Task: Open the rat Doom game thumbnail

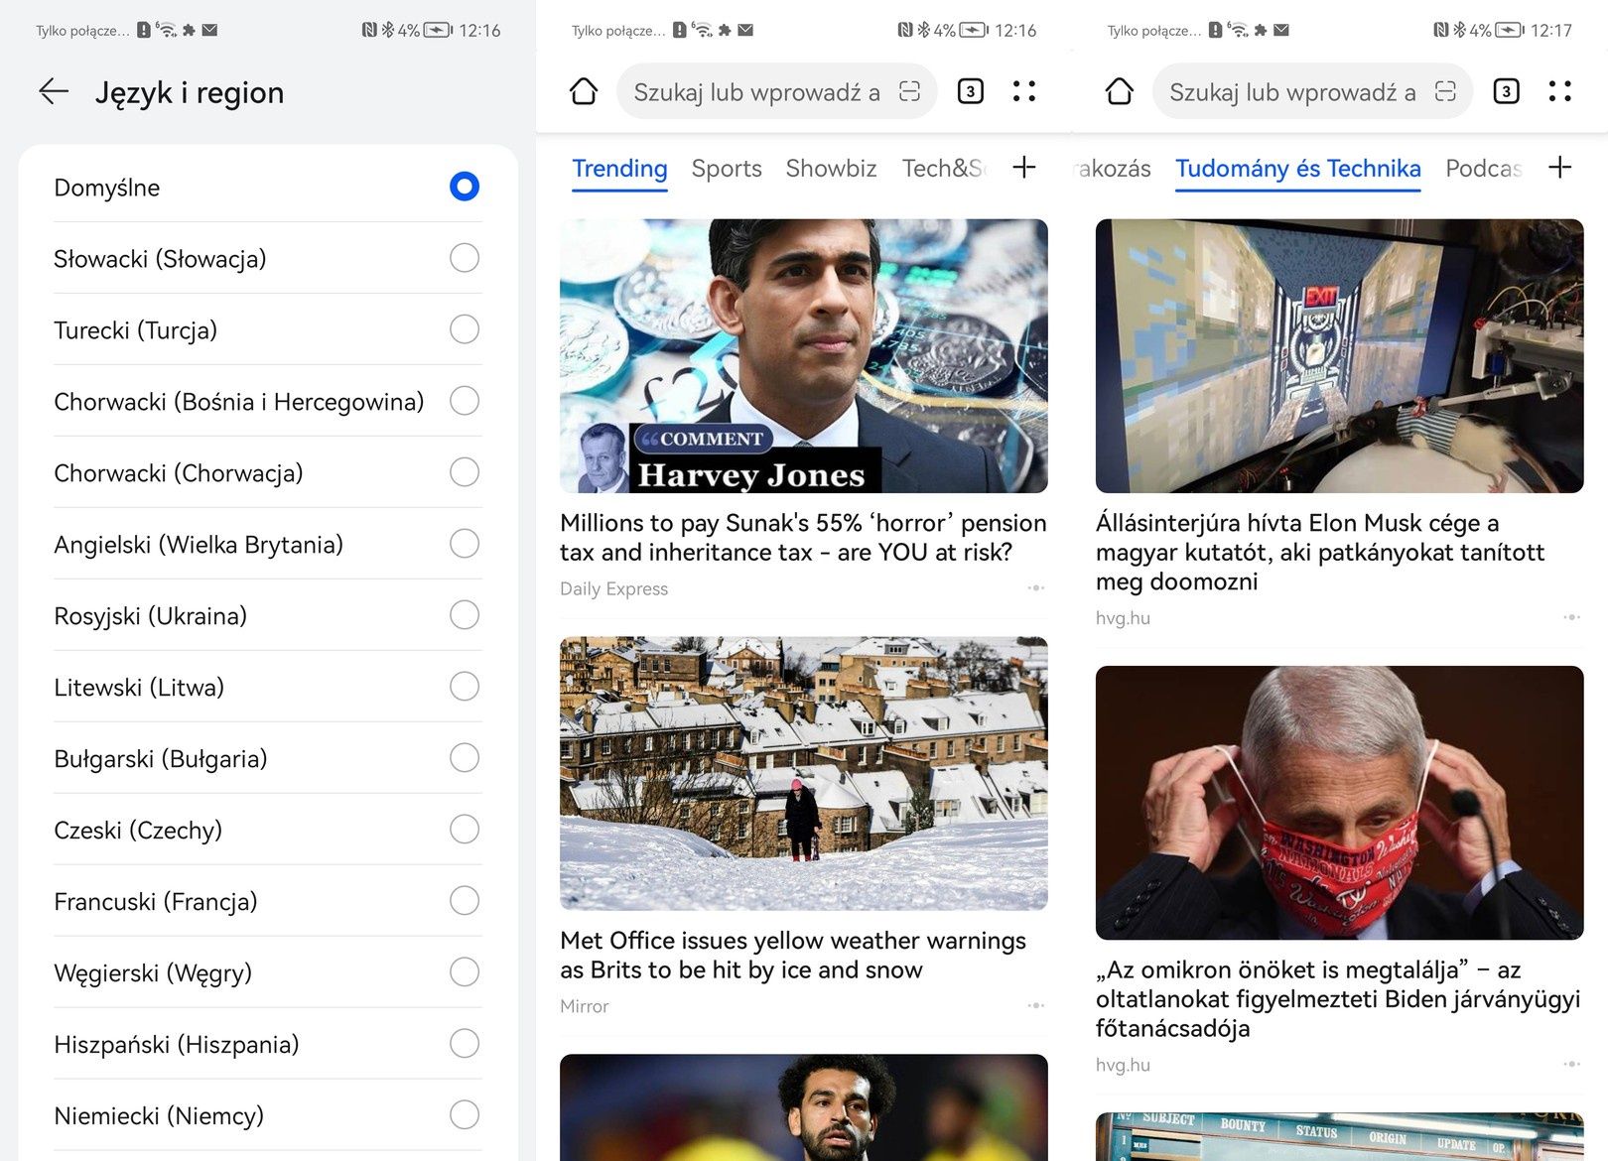Action: click(1340, 356)
